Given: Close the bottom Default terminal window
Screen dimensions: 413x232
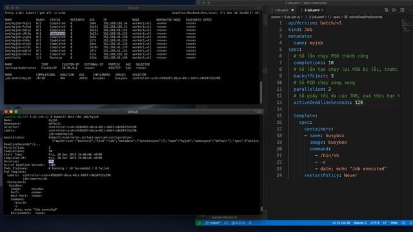Looking at the screenshot, I should point(6,111).
